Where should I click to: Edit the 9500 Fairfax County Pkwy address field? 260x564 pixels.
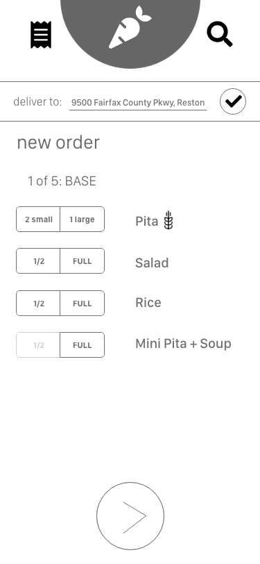pos(138,103)
